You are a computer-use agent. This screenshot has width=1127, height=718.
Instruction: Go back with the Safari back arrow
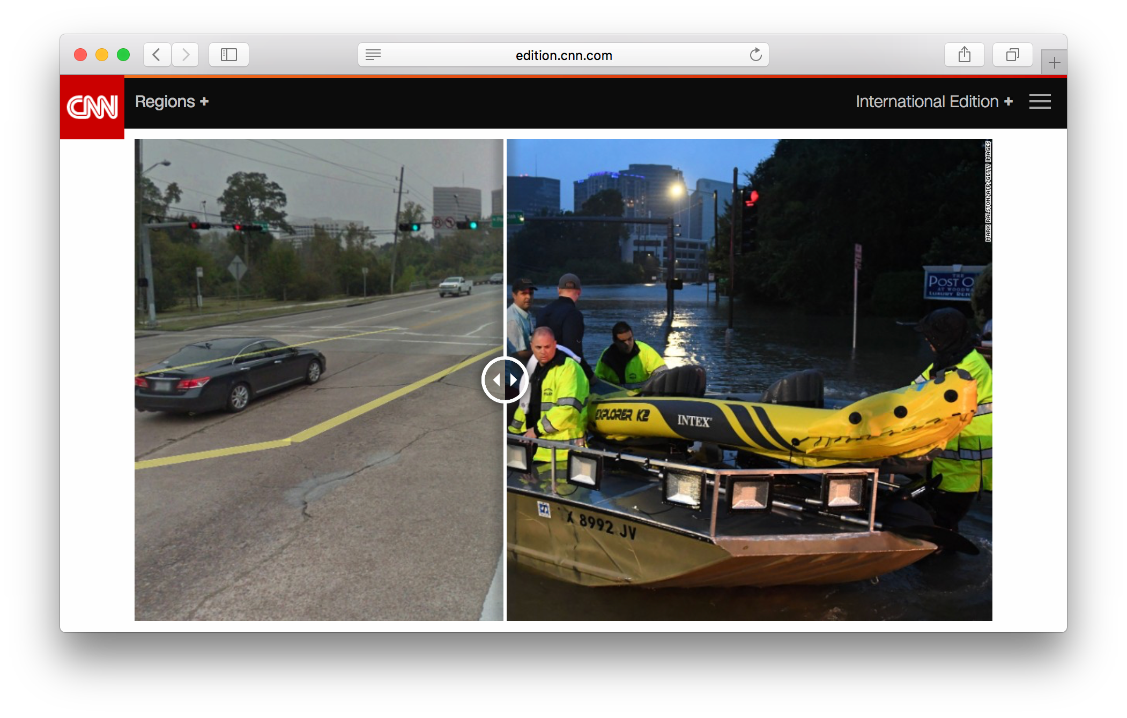click(x=157, y=55)
